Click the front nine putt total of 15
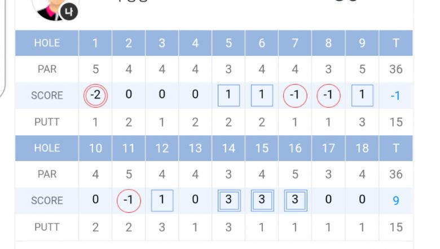The image size is (440, 249). coord(395,122)
